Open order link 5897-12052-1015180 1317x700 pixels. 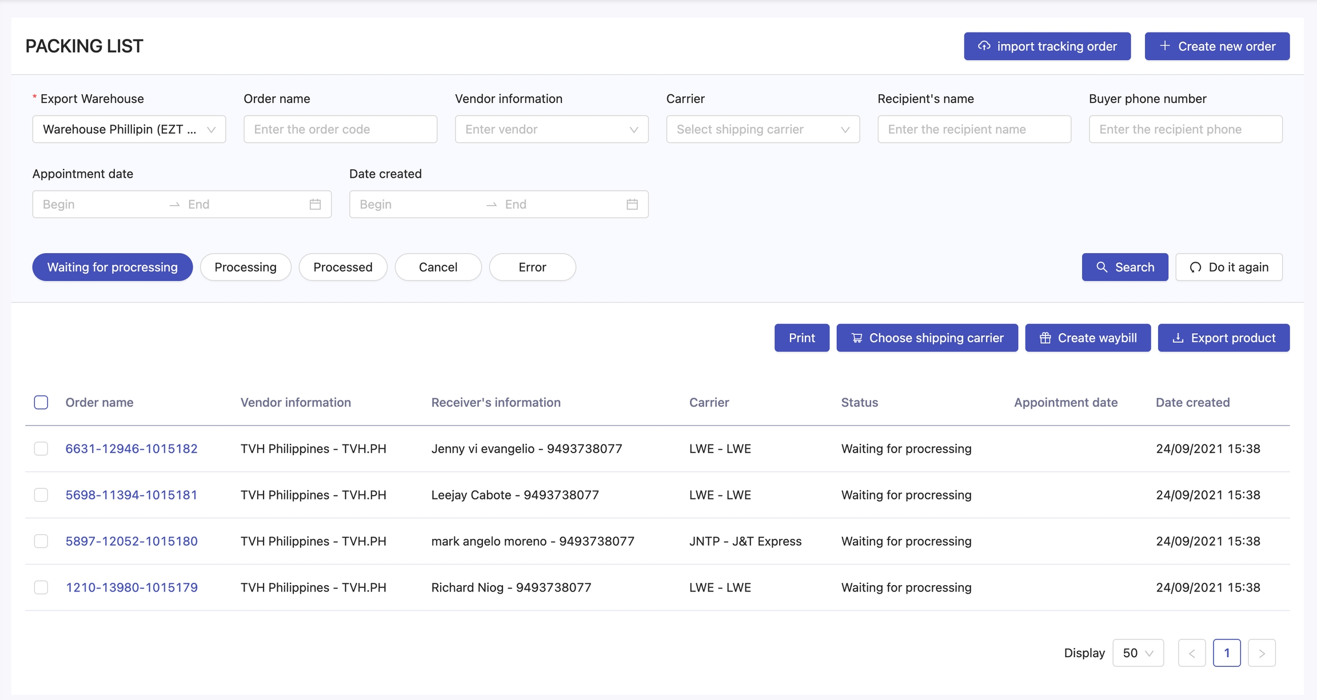[x=131, y=541]
